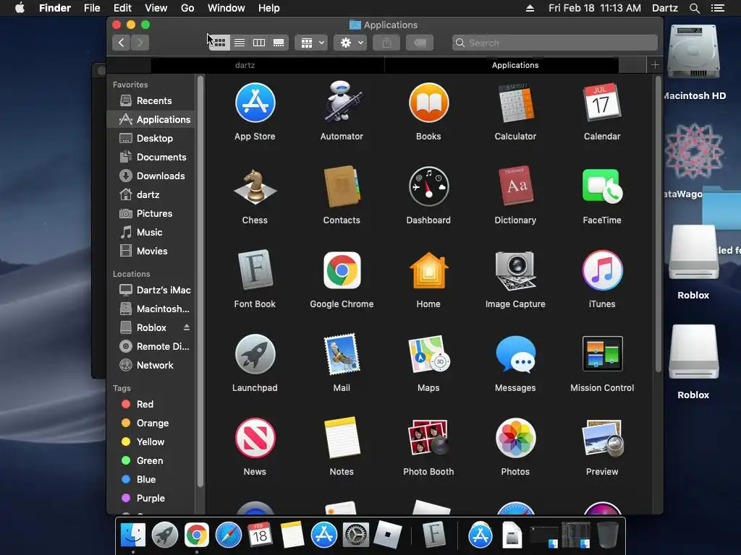The height and width of the screenshot is (555, 741).
Task: Open the App Store application icon
Action: pos(255,103)
